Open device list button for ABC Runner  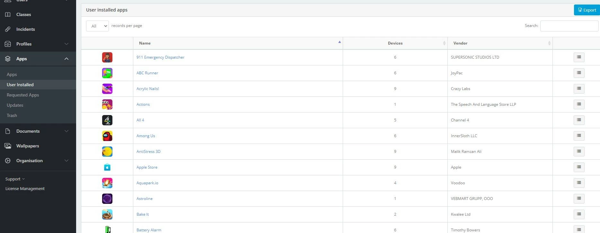(x=579, y=73)
